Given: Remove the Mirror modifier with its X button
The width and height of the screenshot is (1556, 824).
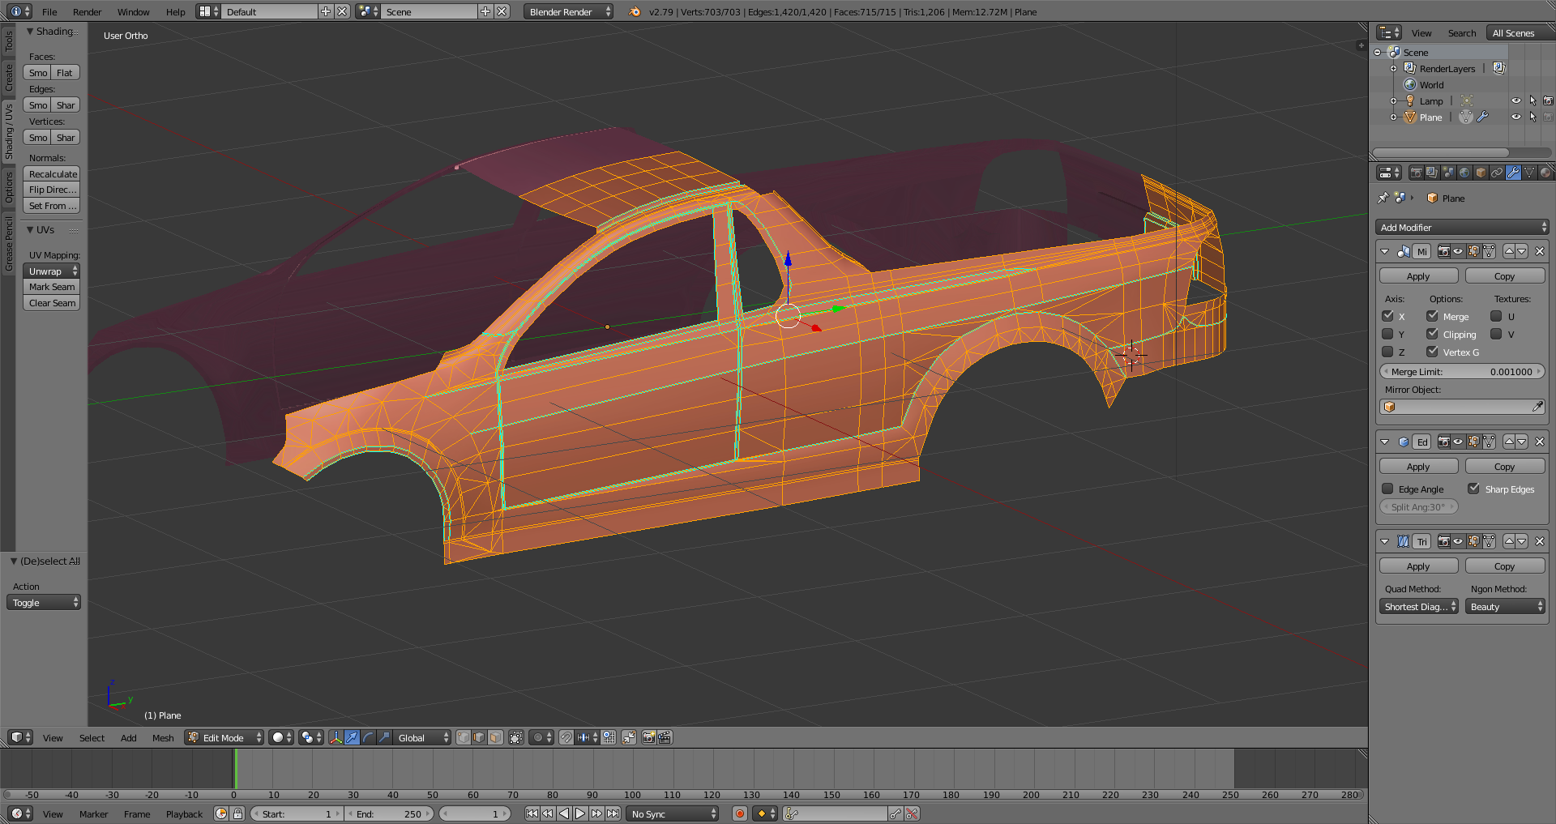Looking at the screenshot, I should coord(1540,251).
